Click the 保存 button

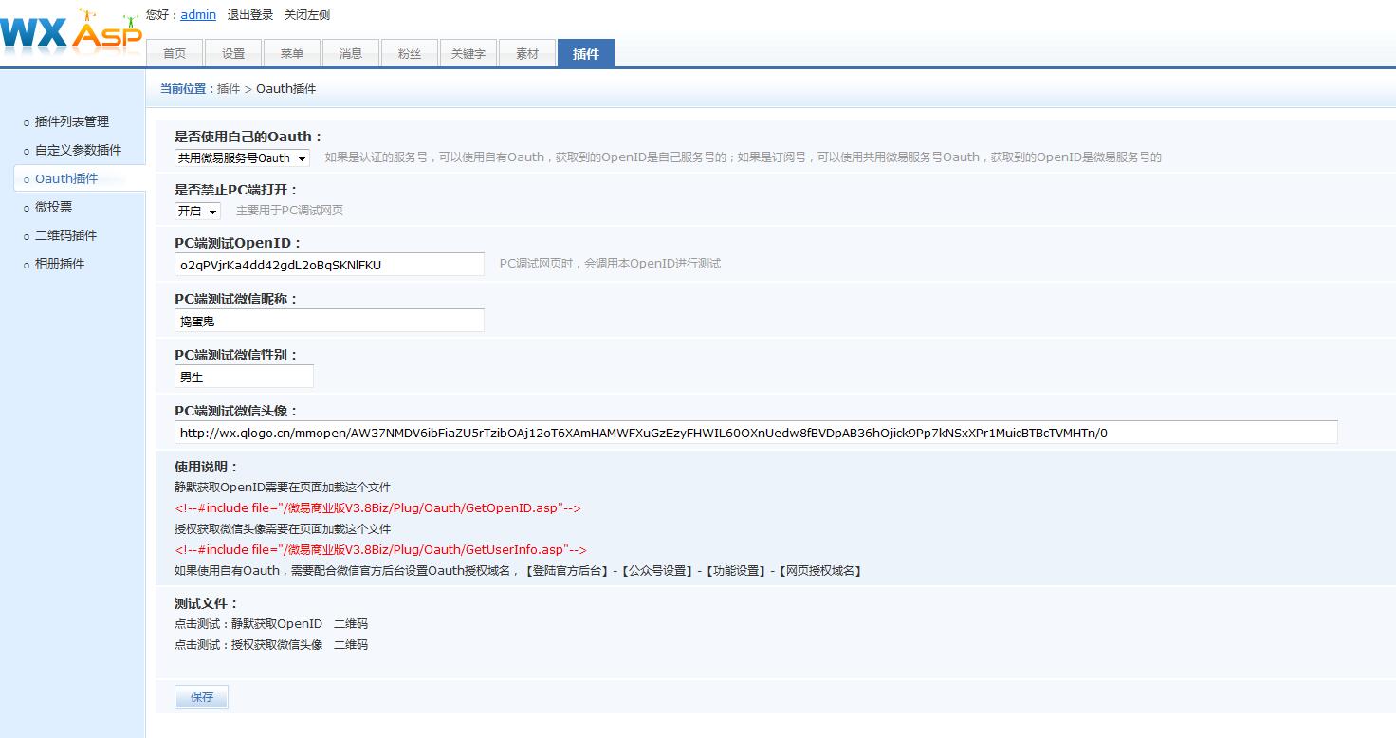(202, 697)
